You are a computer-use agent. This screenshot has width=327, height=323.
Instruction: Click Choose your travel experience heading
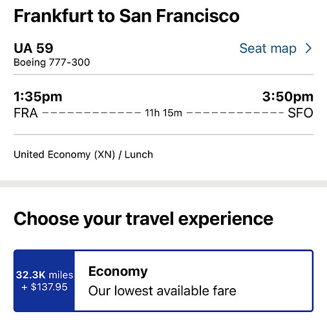pyautogui.click(x=143, y=219)
